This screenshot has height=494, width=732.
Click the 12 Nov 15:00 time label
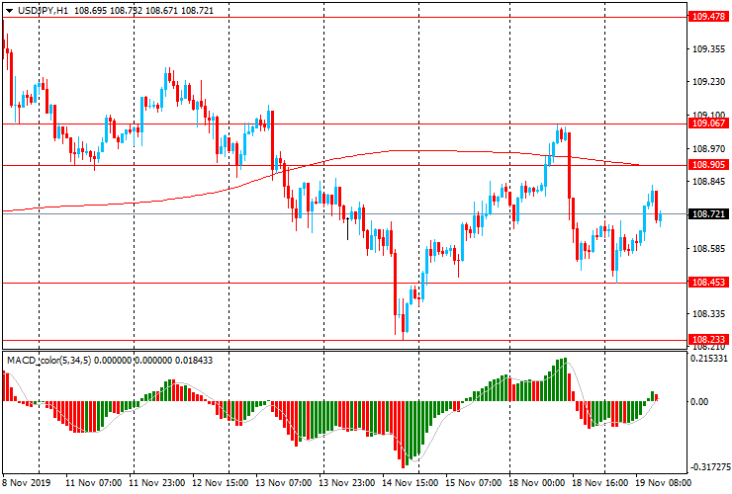[x=221, y=482]
